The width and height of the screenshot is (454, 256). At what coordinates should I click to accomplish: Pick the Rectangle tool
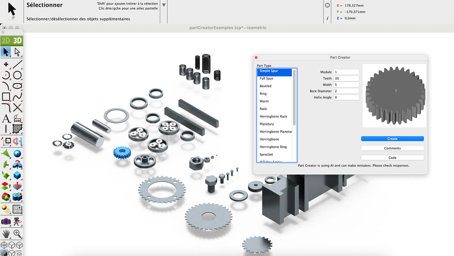tap(6, 96)
